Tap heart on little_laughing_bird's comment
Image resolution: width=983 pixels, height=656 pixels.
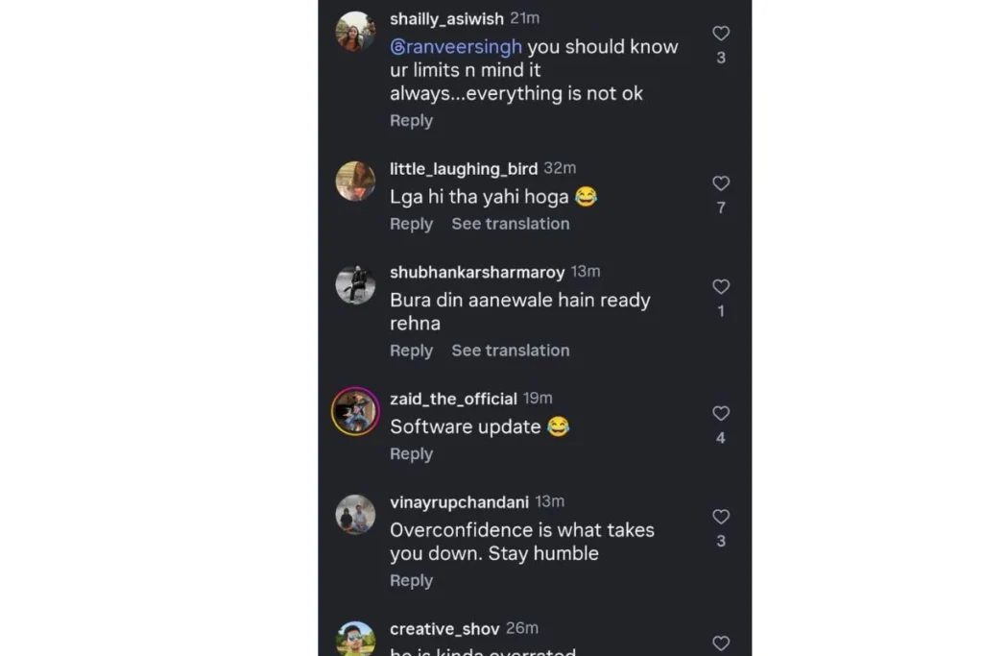(721, 183)
